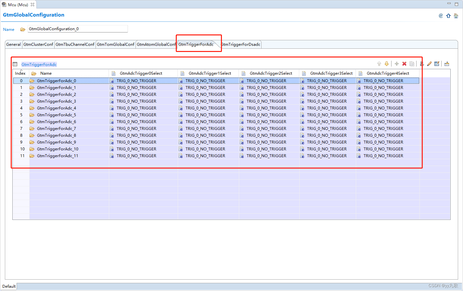Close the Mcu editor tab
This screenshot has height=291, width=463.
point(32,5)
